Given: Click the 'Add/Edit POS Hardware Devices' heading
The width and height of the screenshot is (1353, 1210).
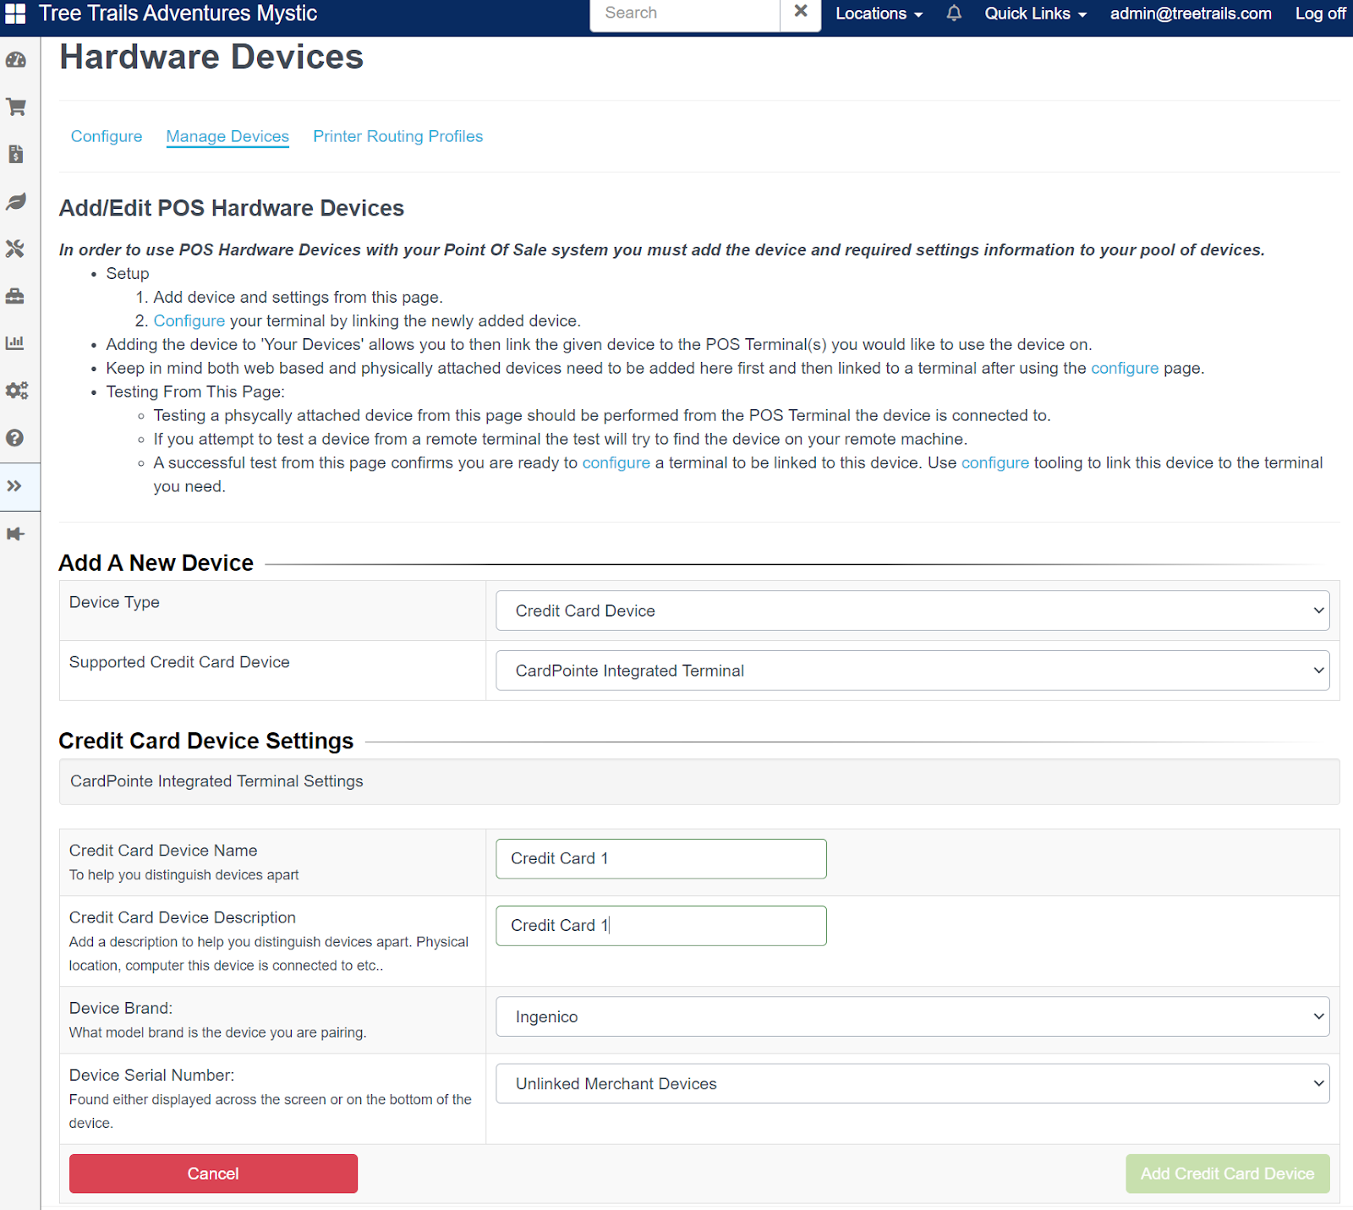Looking at the screenshot, I should (232, 208).
